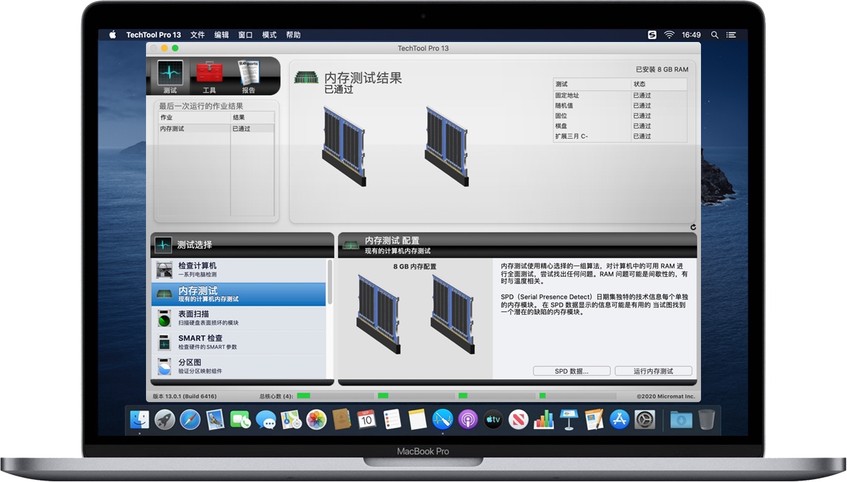Open Spotlight search from menu bar
The image size is (847, 482).
pos(713,34)
